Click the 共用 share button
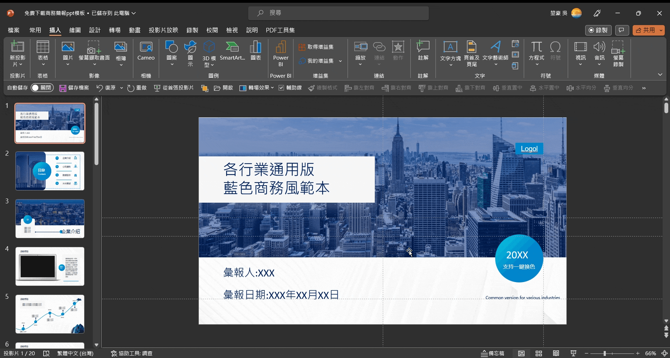This screenshot has width=670, height=358. (645, 30)
